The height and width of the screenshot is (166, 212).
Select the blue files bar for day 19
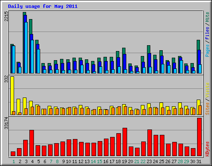[125, 61]
